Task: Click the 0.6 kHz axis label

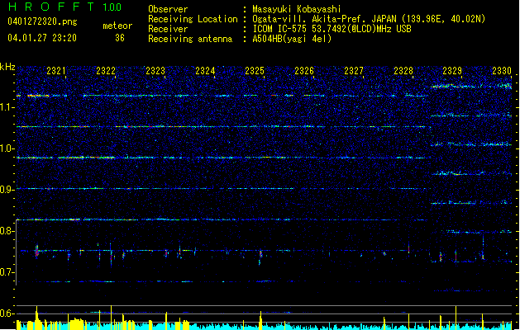Action: pyautogui.click(x=7, y=313)
